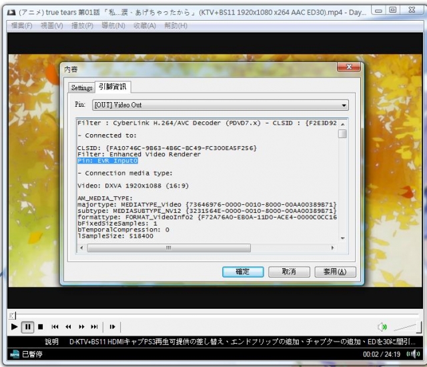Open the 幫助(H) menu
Screen dimensions: 427x367
pos(175,25)
